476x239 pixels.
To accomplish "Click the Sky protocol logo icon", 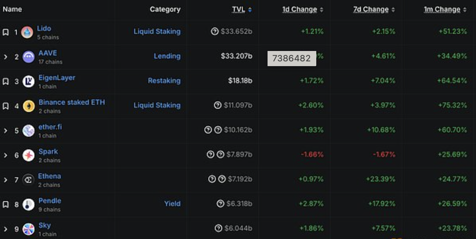I will 28,229.
